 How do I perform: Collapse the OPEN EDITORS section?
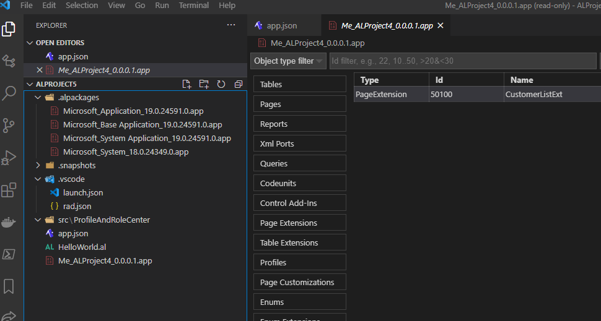[x=30, y=43]
